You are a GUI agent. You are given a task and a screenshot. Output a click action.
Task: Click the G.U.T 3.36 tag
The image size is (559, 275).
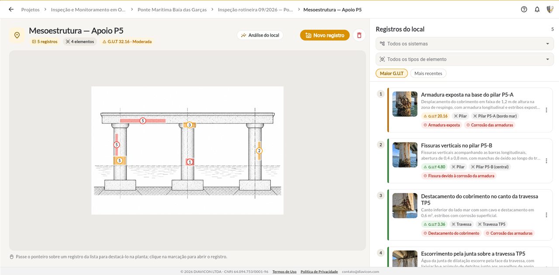[x=435, y=224]
